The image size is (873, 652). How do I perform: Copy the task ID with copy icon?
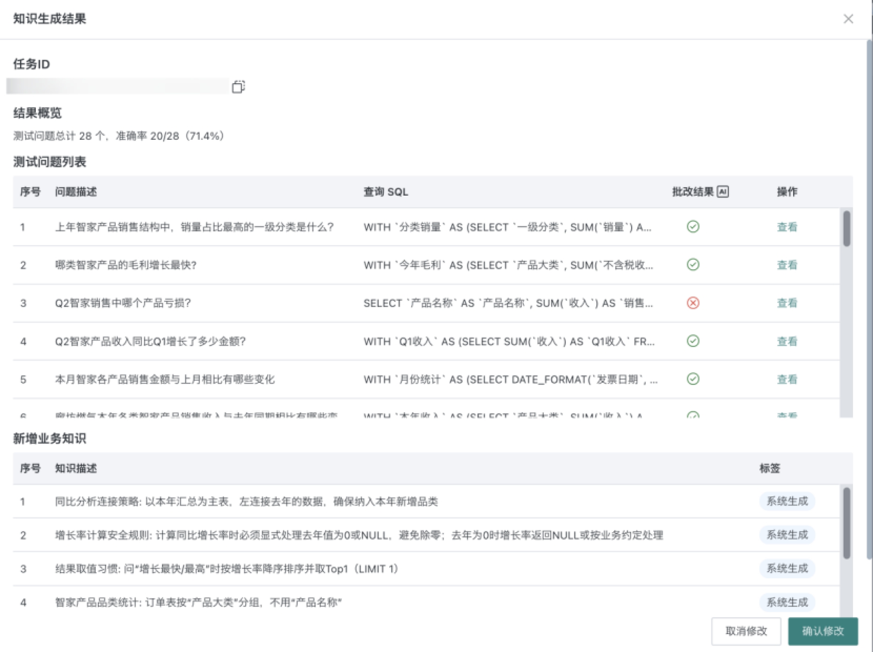(238, 87)
